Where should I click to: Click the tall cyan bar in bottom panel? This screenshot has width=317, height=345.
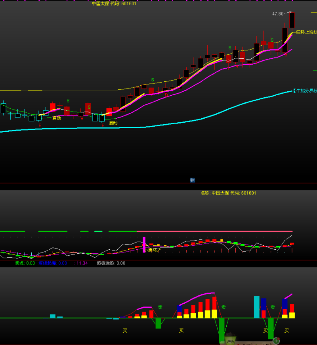pos(256,307)
